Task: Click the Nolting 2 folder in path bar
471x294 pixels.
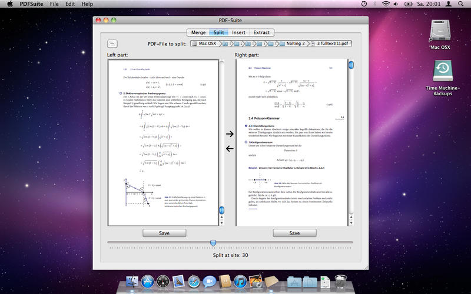Action: coord(291,44)
